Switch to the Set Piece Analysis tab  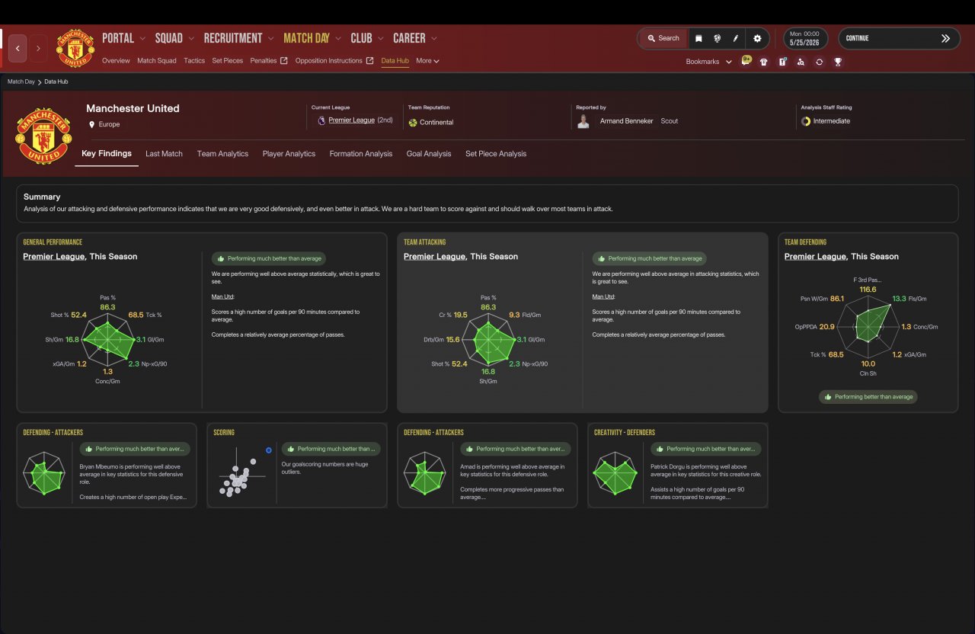(496, 154)
